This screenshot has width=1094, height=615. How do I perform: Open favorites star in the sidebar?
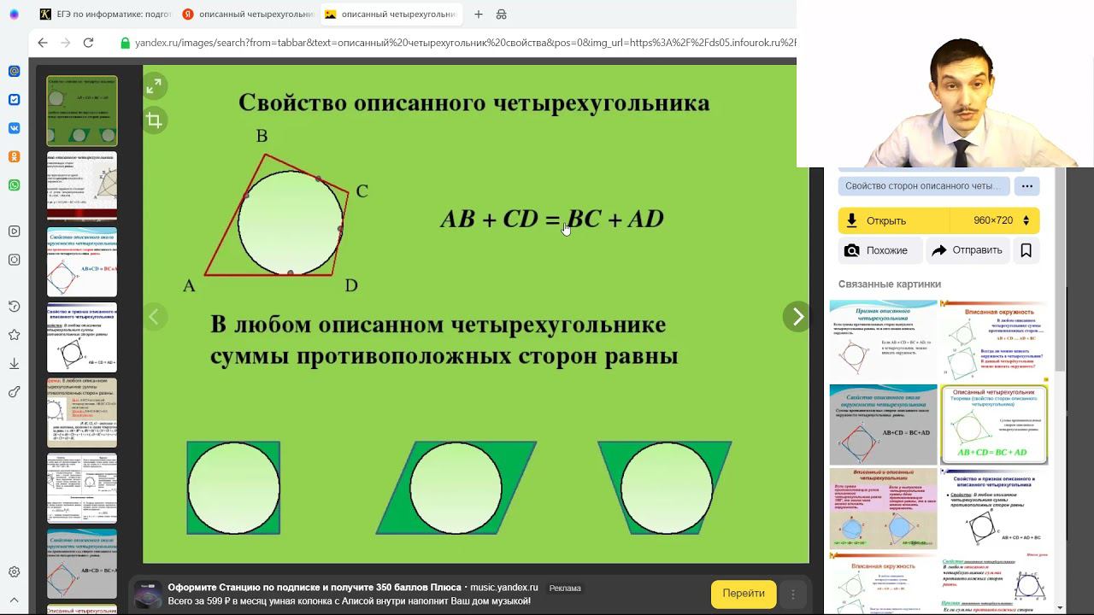pyautogui.click(x=15, y=335)
